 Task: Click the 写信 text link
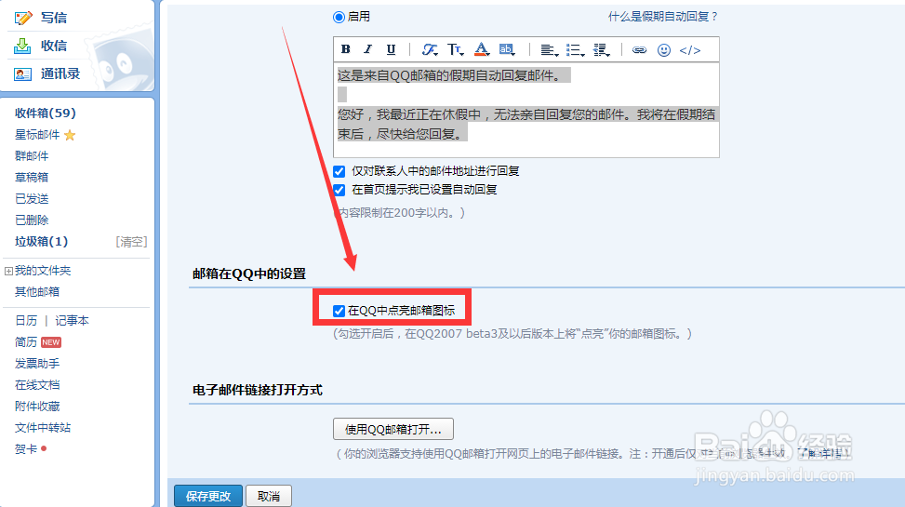point(54,18)
